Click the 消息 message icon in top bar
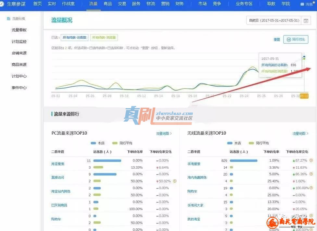 pyautogui.click(x=302, y=4)
